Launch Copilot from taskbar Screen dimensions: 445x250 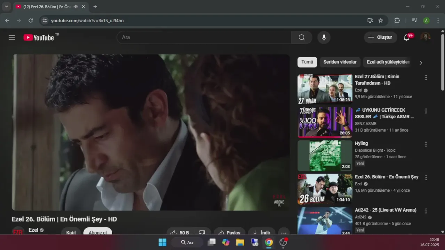tap(226, 242)
